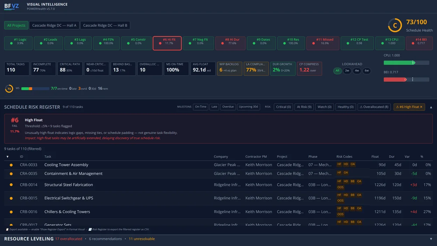Click the BEI progress bar
The image size is (437, 246).
pyautogui.click(x=406, y=80)
